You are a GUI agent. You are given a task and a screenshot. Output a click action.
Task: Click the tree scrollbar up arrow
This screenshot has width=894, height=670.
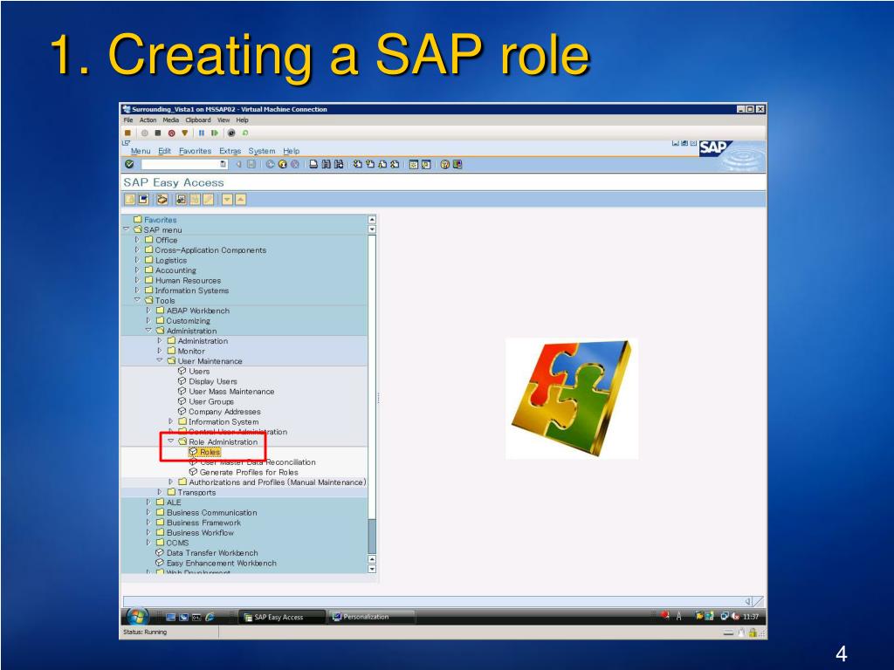coord(372,219)
